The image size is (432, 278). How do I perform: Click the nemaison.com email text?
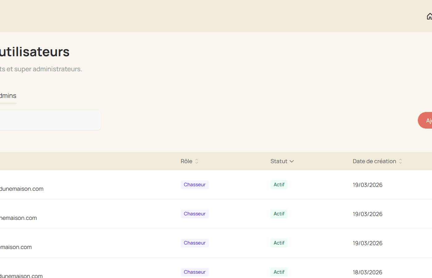pos(19,218)
